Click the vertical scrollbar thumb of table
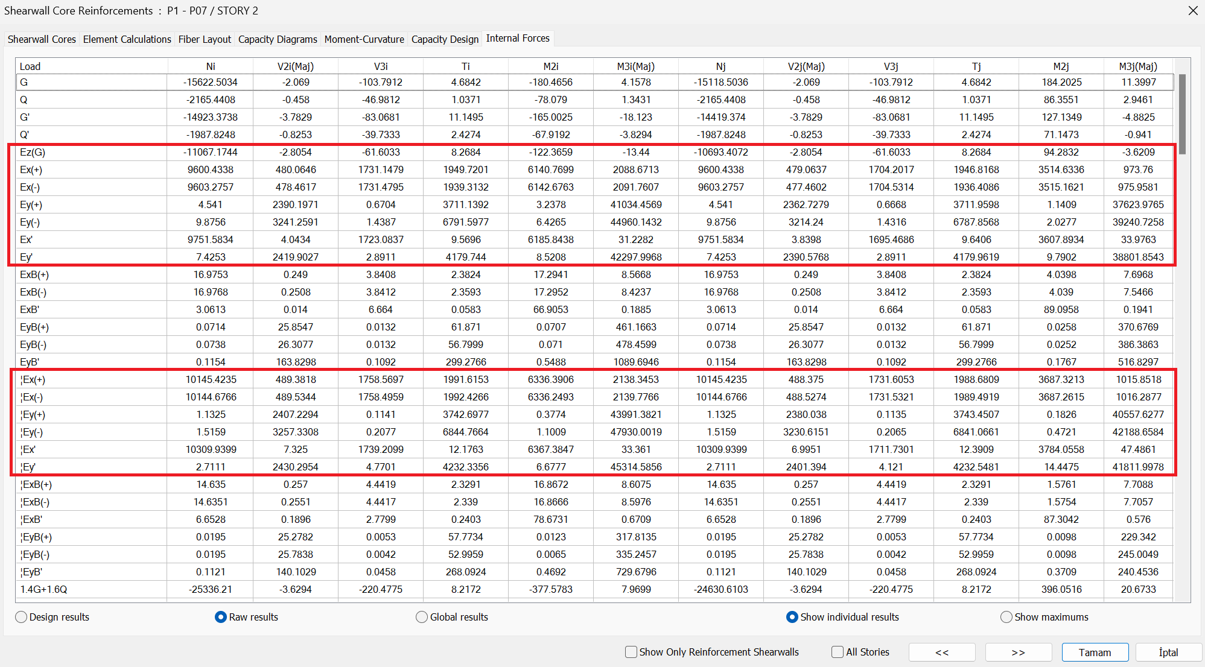This screenshot has width=1205, height=667. pos(1182,115)
